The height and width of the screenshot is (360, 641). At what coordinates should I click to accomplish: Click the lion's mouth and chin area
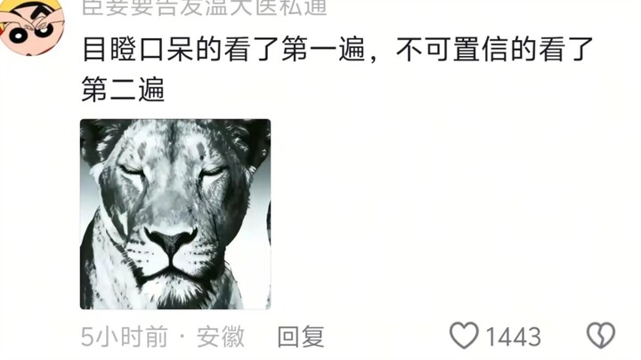(x=172, y=280)
